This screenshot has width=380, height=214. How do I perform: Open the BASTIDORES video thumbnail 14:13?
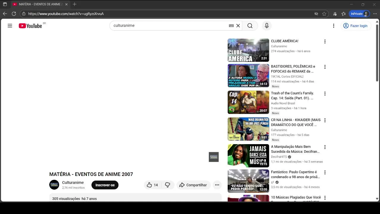[x=248, y=75]
